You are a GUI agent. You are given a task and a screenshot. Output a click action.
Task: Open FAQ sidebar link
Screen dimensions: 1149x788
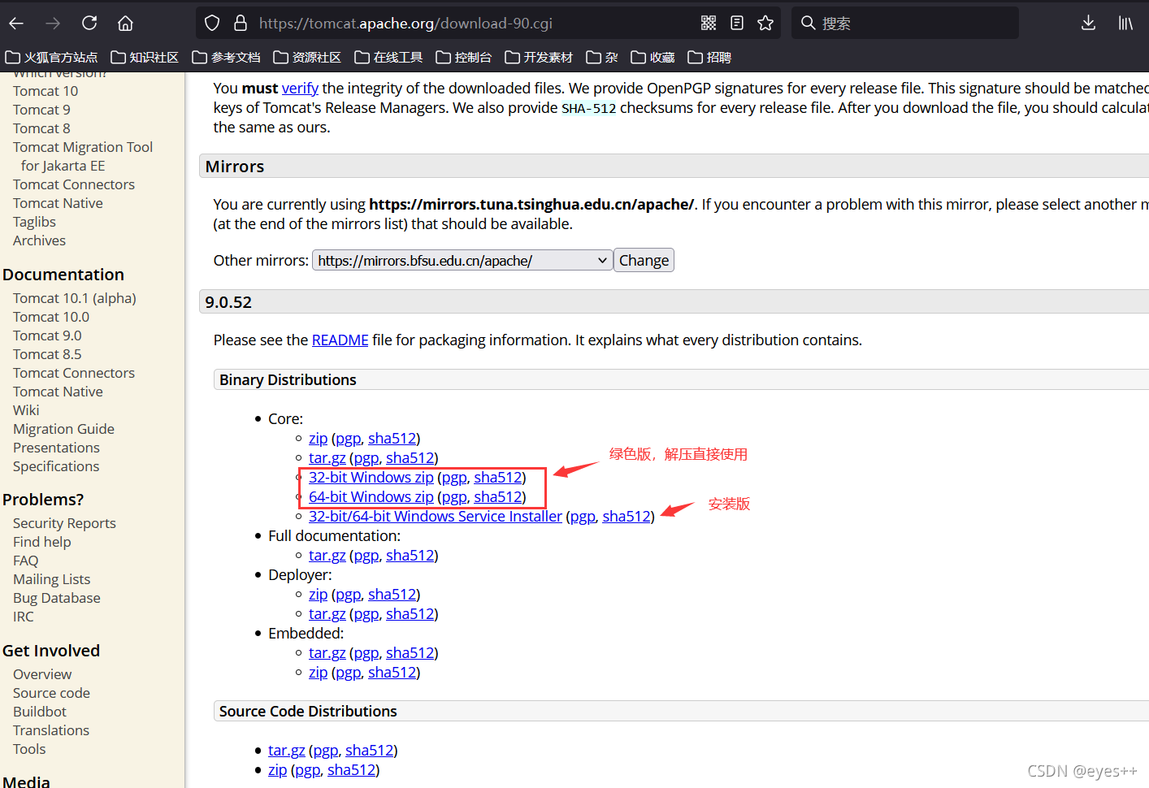[25, 561]
